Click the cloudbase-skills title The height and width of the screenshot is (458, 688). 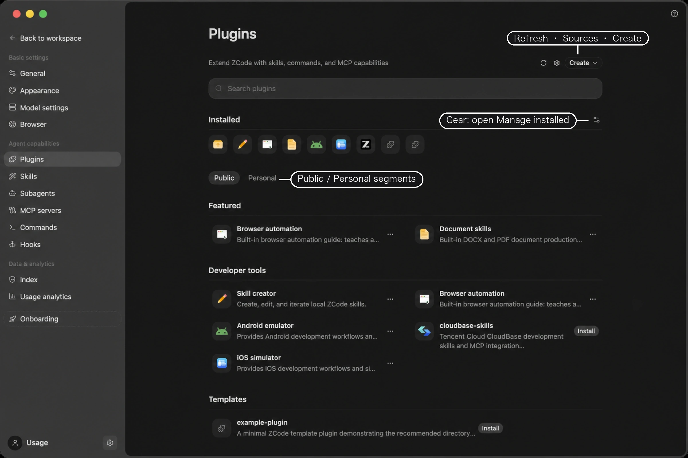466,325
